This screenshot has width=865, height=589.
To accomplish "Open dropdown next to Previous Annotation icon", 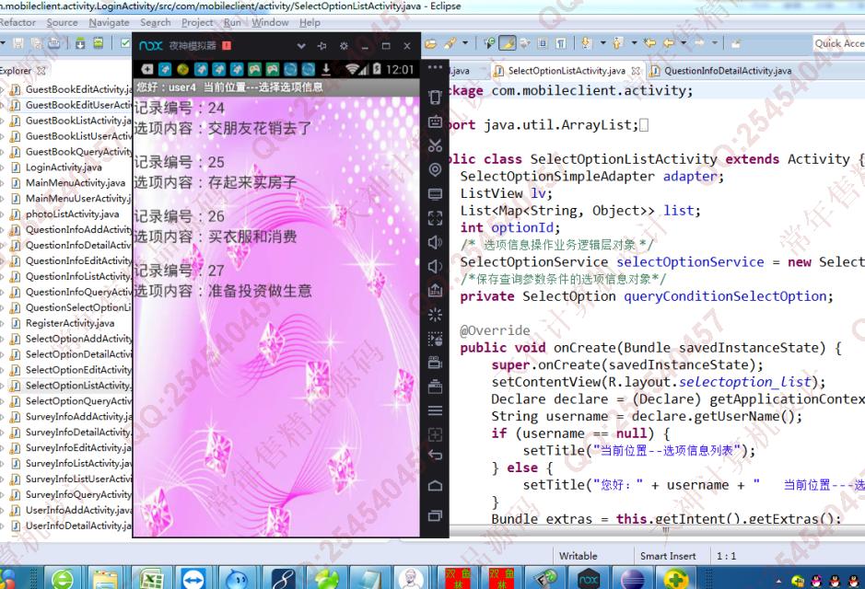I will pos(635,43).
